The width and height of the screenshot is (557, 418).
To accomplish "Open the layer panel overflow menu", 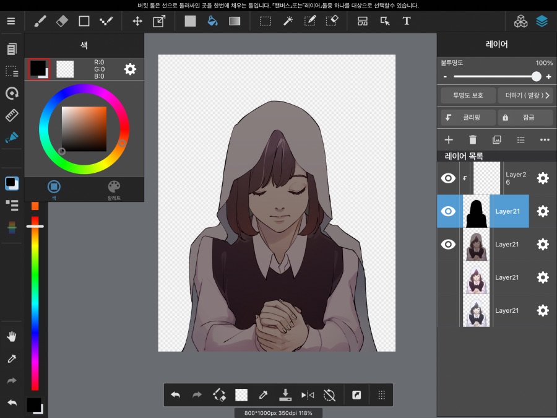I will coord(544,140).
